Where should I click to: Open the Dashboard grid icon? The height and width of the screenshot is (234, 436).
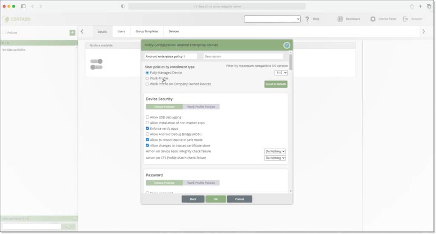pyautogui.click(x=340, y=19)
